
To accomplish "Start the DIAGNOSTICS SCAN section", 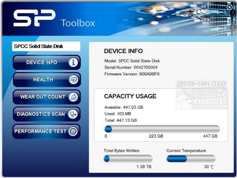I will coord(47,114).
